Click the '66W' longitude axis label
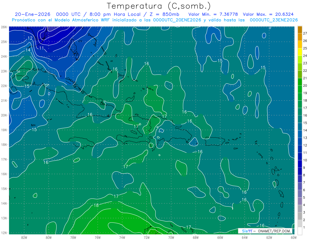Viewport: 312px width, 241px height. tap(220, 237)
